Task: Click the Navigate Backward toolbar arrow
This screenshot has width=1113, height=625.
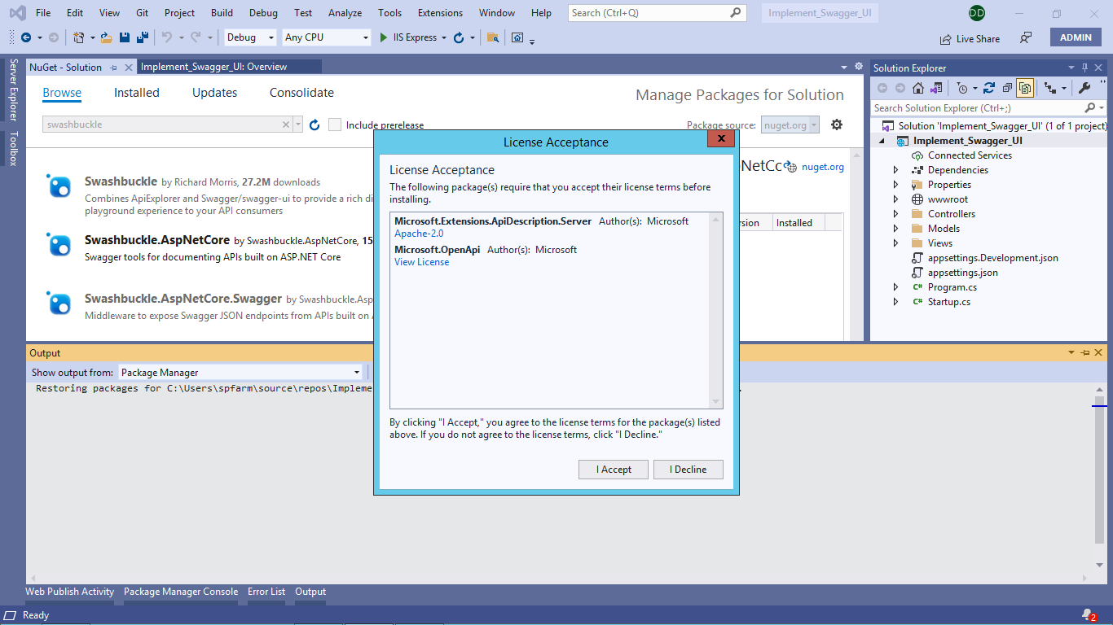Action: 26,37
